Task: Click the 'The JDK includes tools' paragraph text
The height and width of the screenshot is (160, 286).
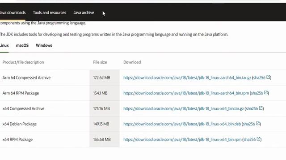Action: click(x=114, y=34)
